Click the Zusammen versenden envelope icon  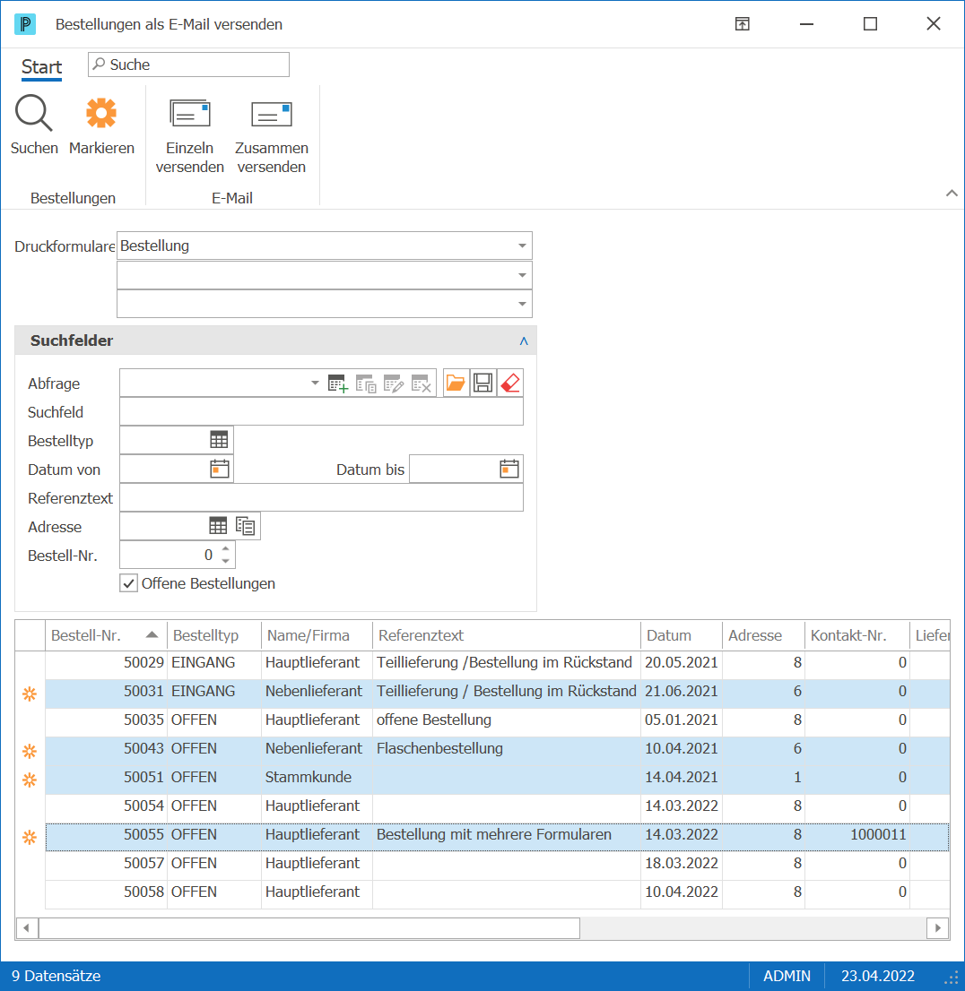click(x=272, y=115)
